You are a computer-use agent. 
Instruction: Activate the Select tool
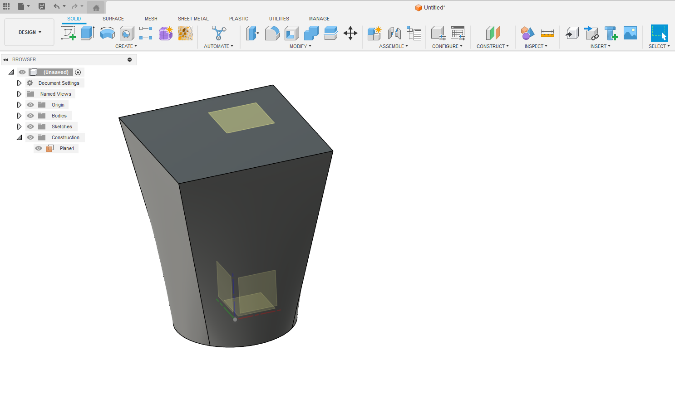tap(659, 33)
